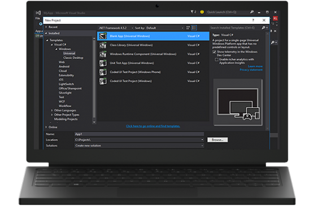Click the Coded UI Test Project (Windows Phone) icon
This screenshot has width=322, height=206.
click(103, 72)
